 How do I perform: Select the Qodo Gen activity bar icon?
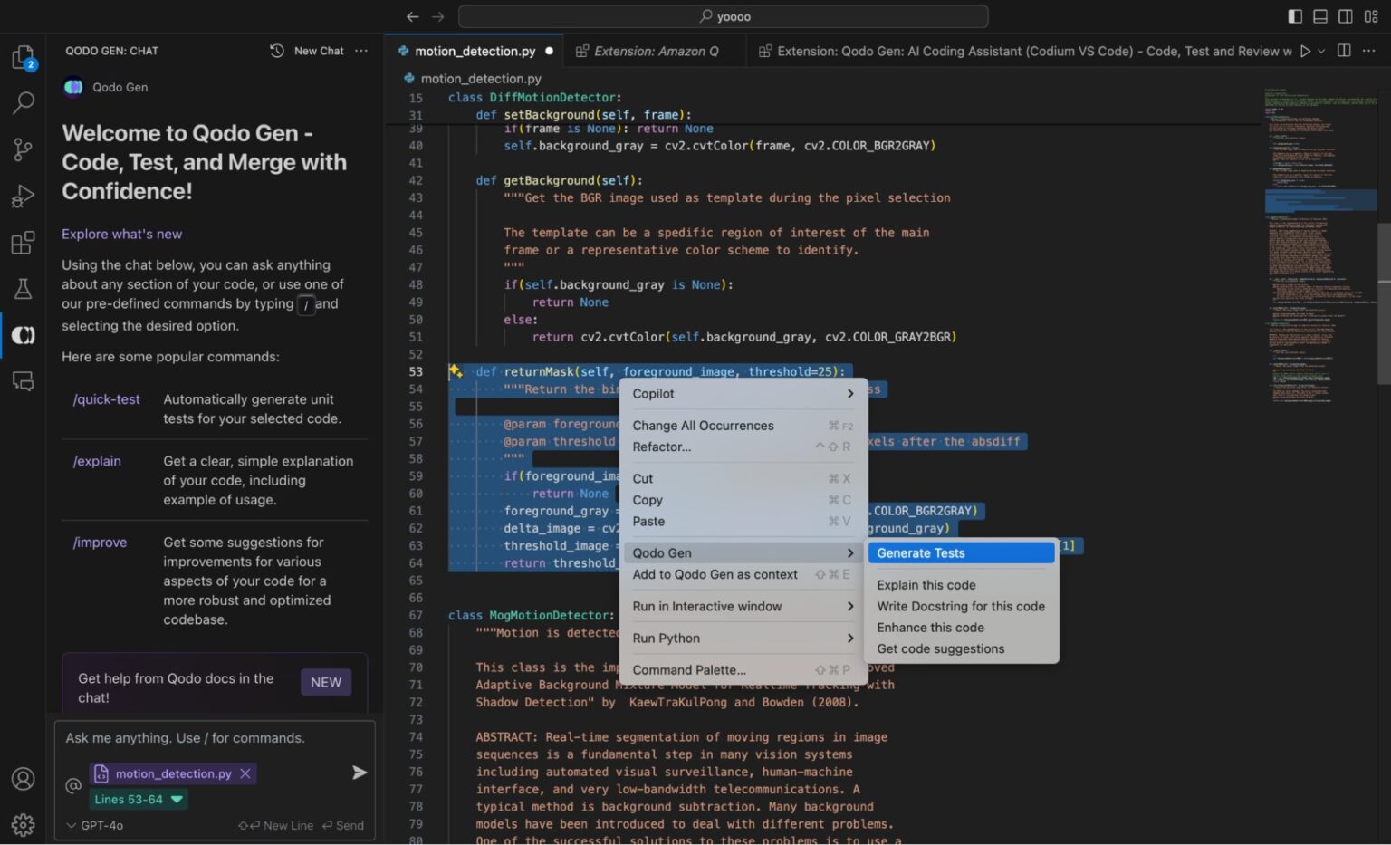[24, 335]
